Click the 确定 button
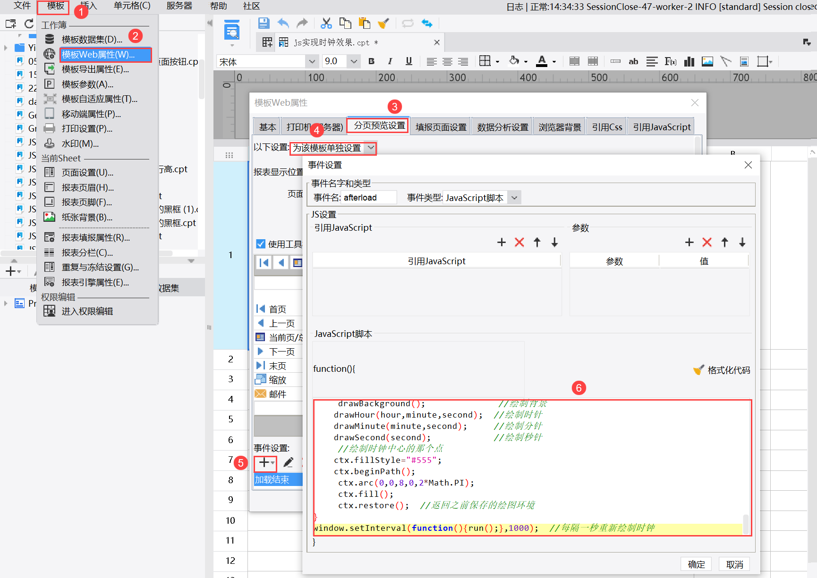This screenshot has height=578, width=817. (696, 564)
